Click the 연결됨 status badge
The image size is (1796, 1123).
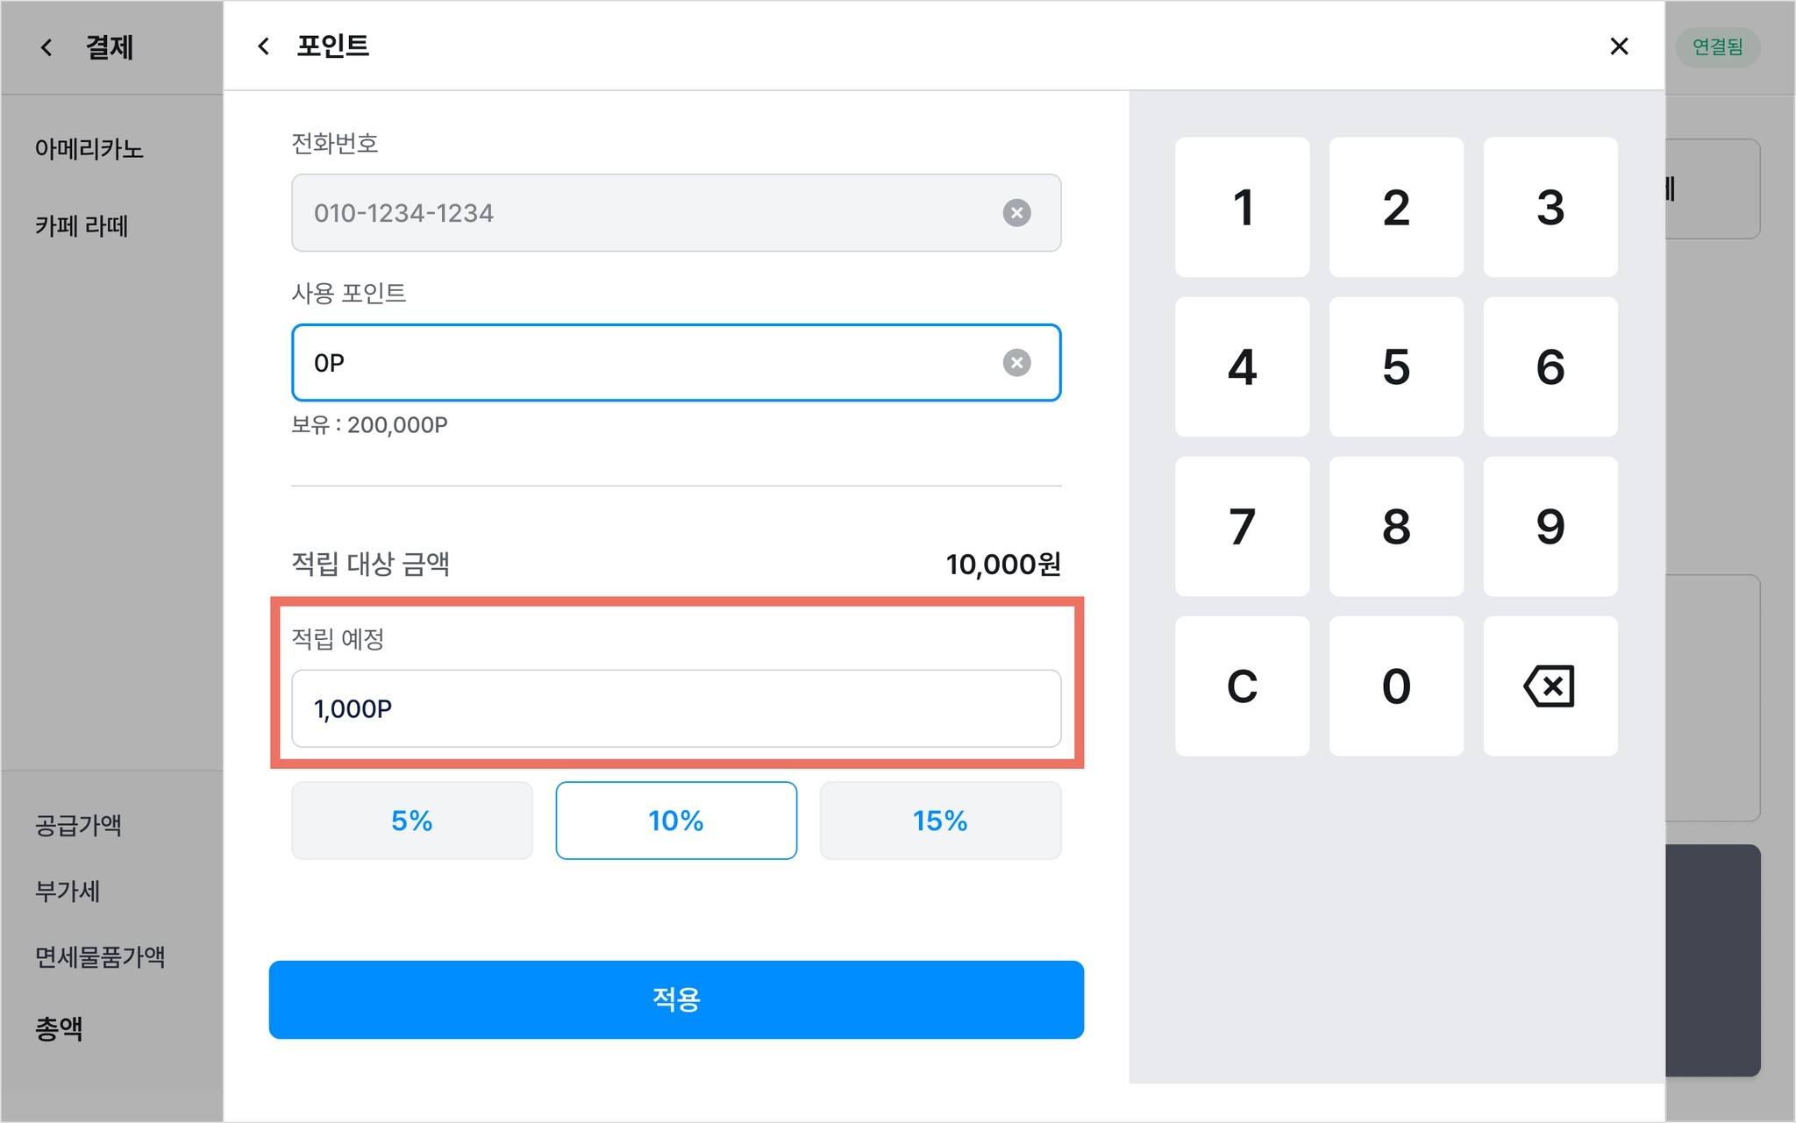tap(1717, 46)
